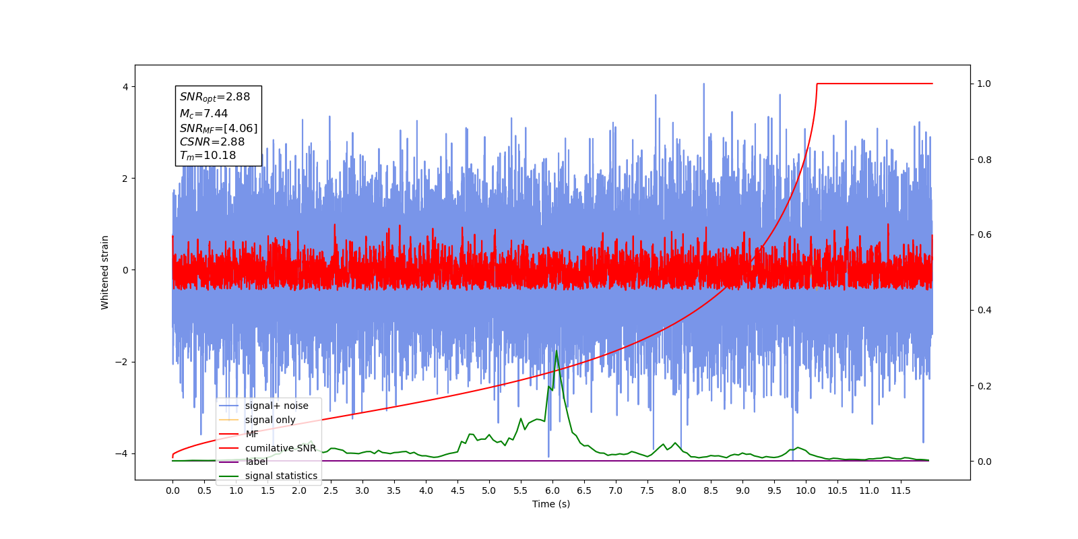Click the 4 tick on left axis
Screen dimensions: 1078x539
click(x=125, y=87)
